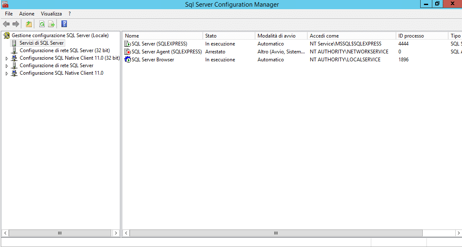Select Servizi di SQL Server in tree
462x247 pixels.
click(41, 43)
